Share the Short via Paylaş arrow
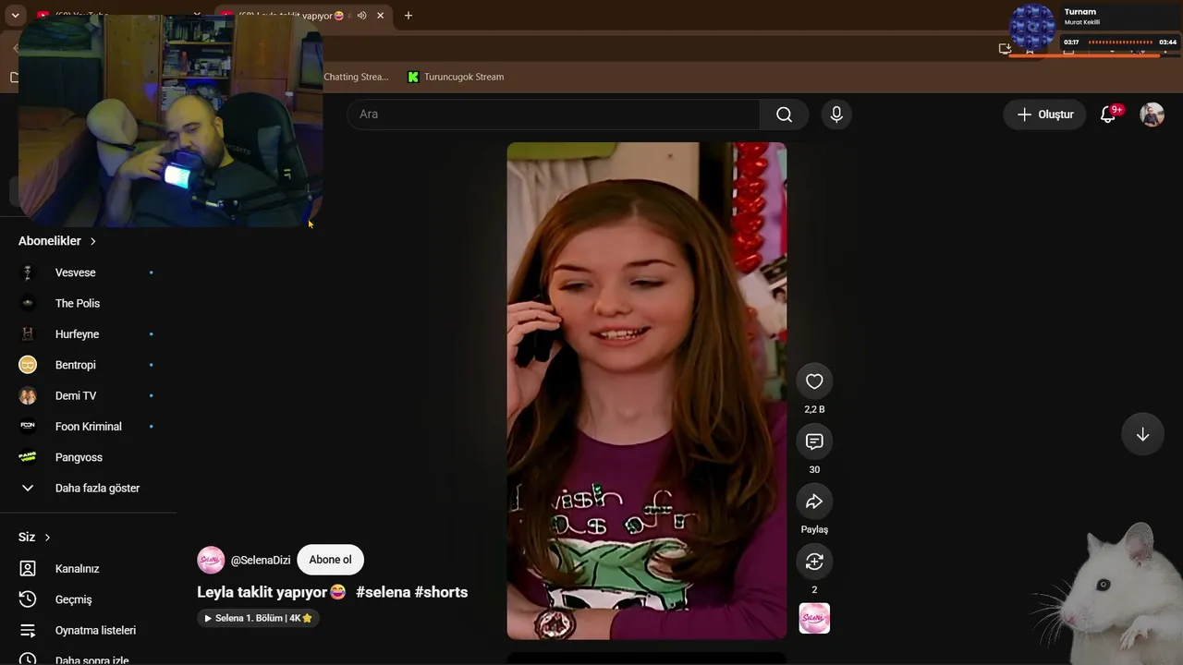The width and height of the screenshot is (1183, 665). [814, 502]
